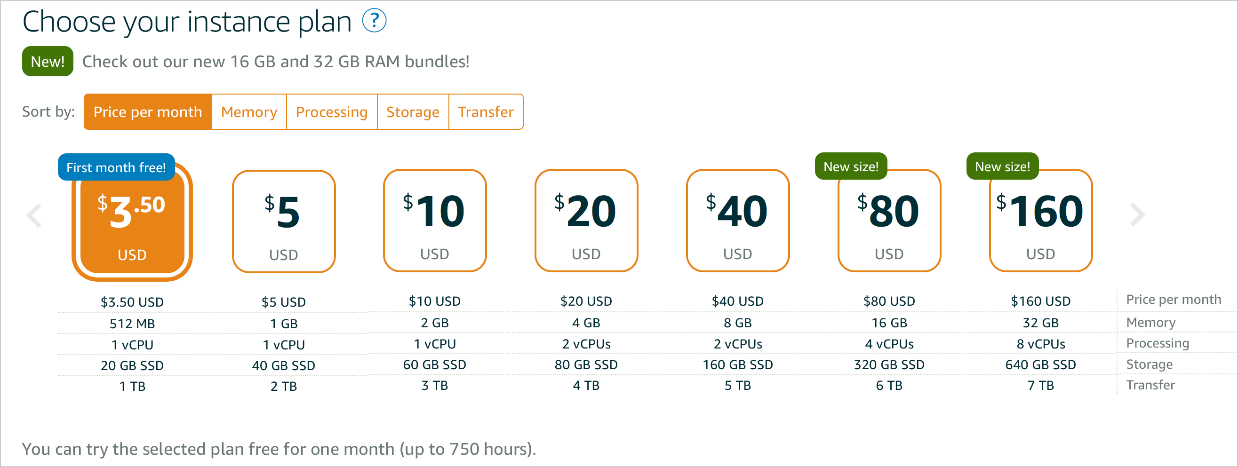This screenshot has height=467, width=1238.
Task: Go to previous plans with left arrow
Action: 34,215
